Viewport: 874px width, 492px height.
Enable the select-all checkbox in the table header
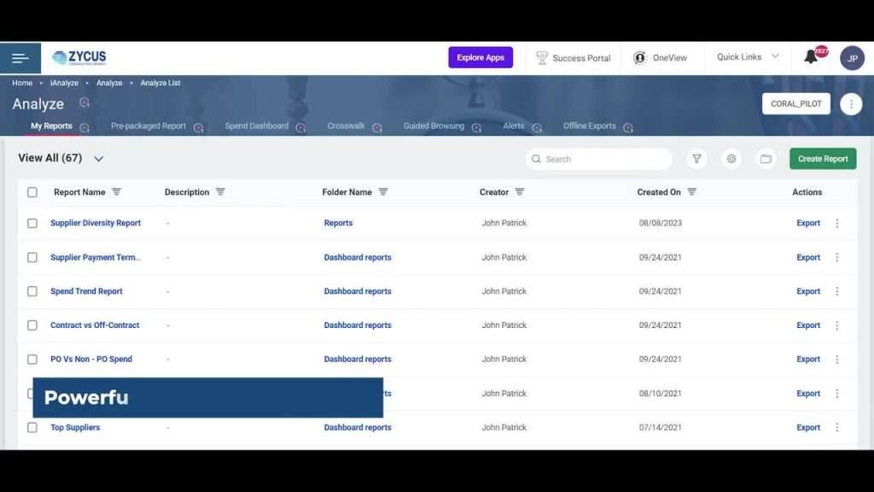(32, 192)
